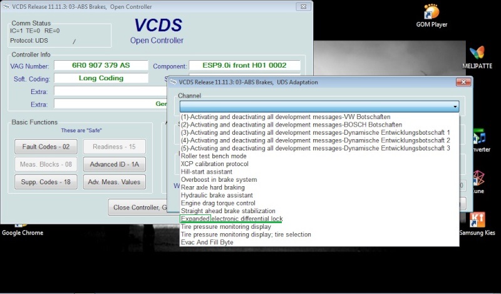Open the converter desktop shortcut with music note
This screenshot has height=294, width=501.
point(480,141)
